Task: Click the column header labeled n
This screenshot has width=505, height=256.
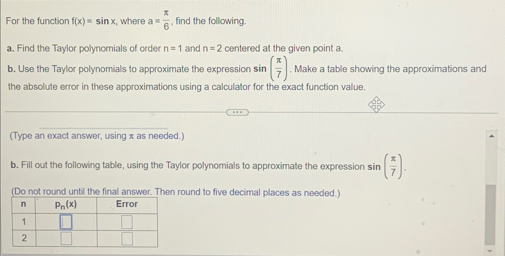Action: (24, 204)
